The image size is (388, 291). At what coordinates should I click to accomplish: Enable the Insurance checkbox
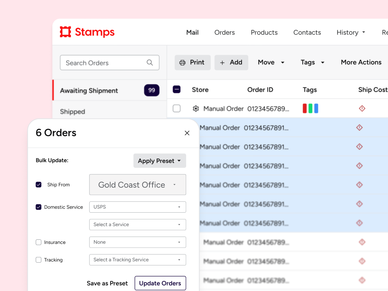tap(39, 242)
